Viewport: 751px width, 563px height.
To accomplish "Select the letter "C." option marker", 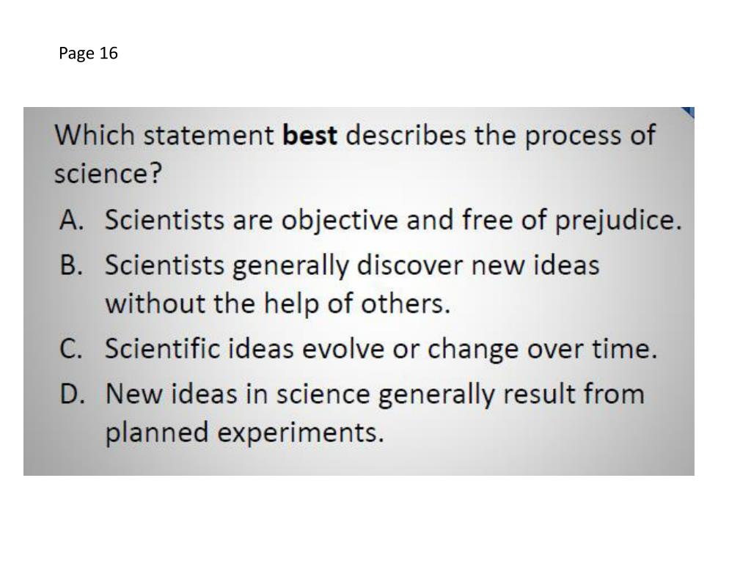I will (70, 348).
